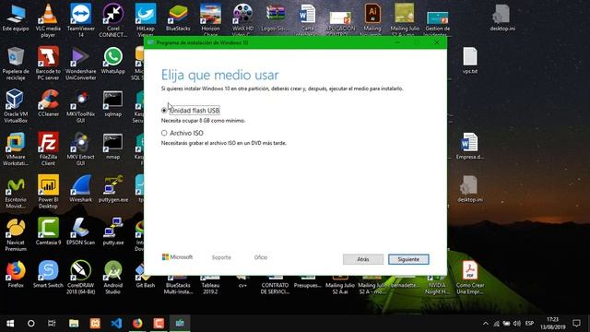
Task: Open Android Studio shortcut
Action: [112, 278]
